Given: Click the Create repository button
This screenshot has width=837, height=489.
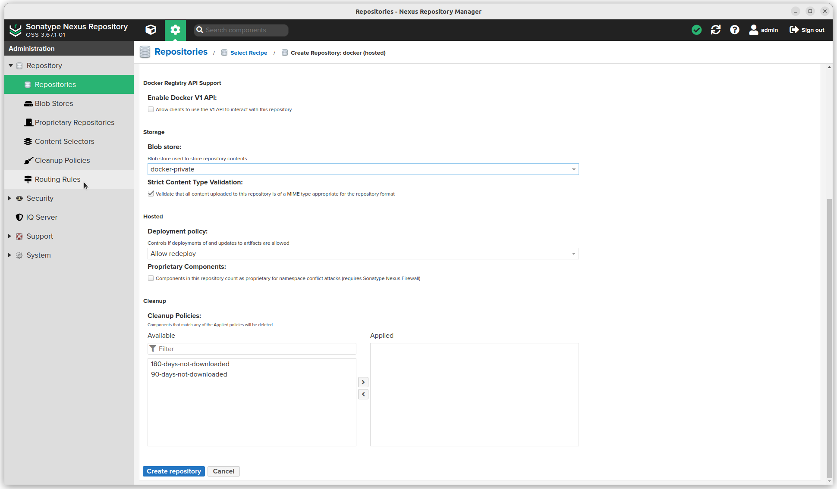Looking at the screenshot, I should click(174, 471).
